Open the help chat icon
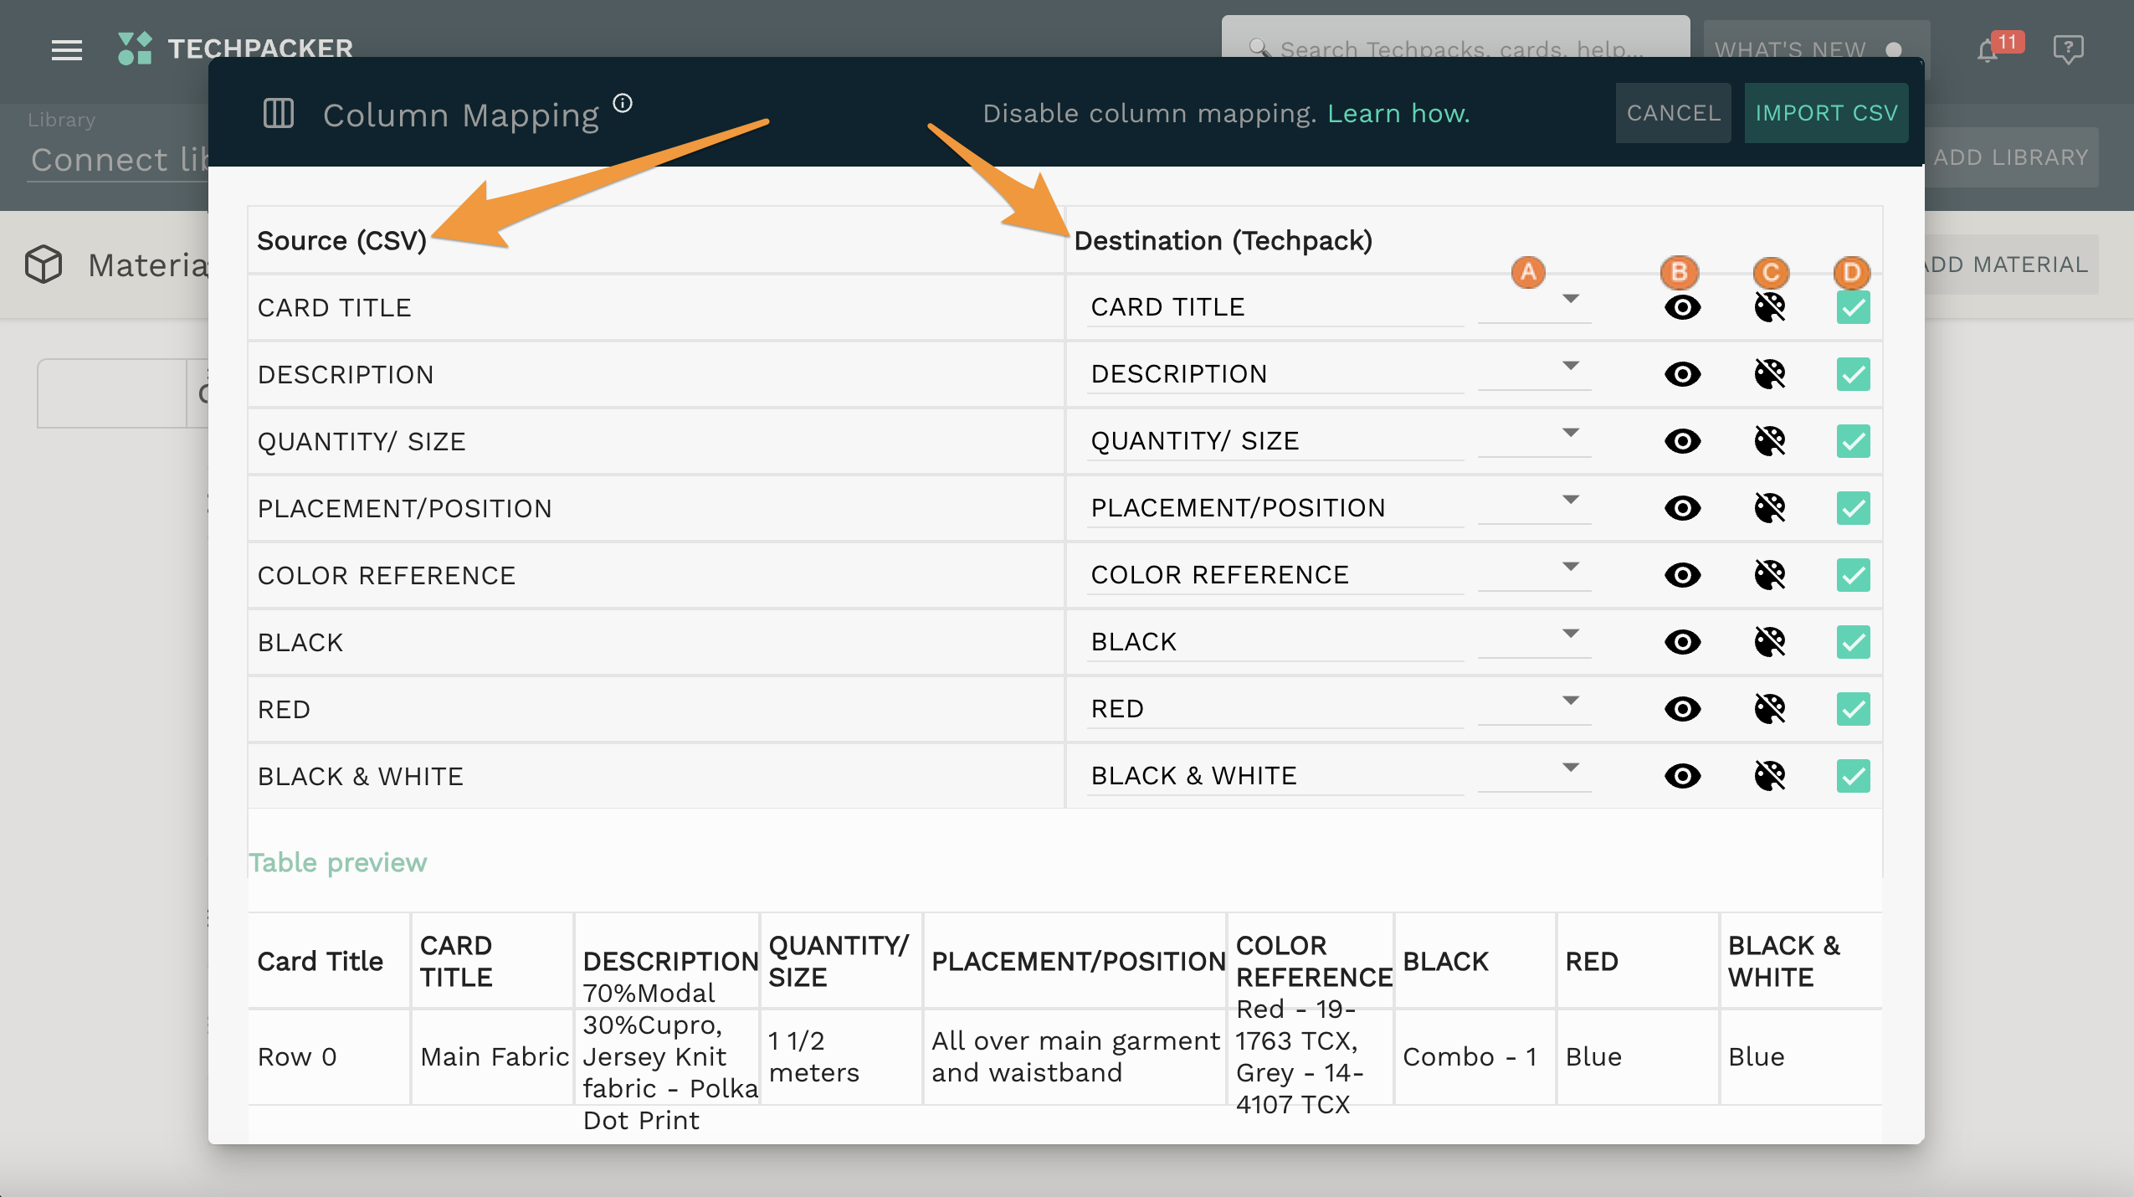2134x1197 pixels. [x=2068, y=49]
